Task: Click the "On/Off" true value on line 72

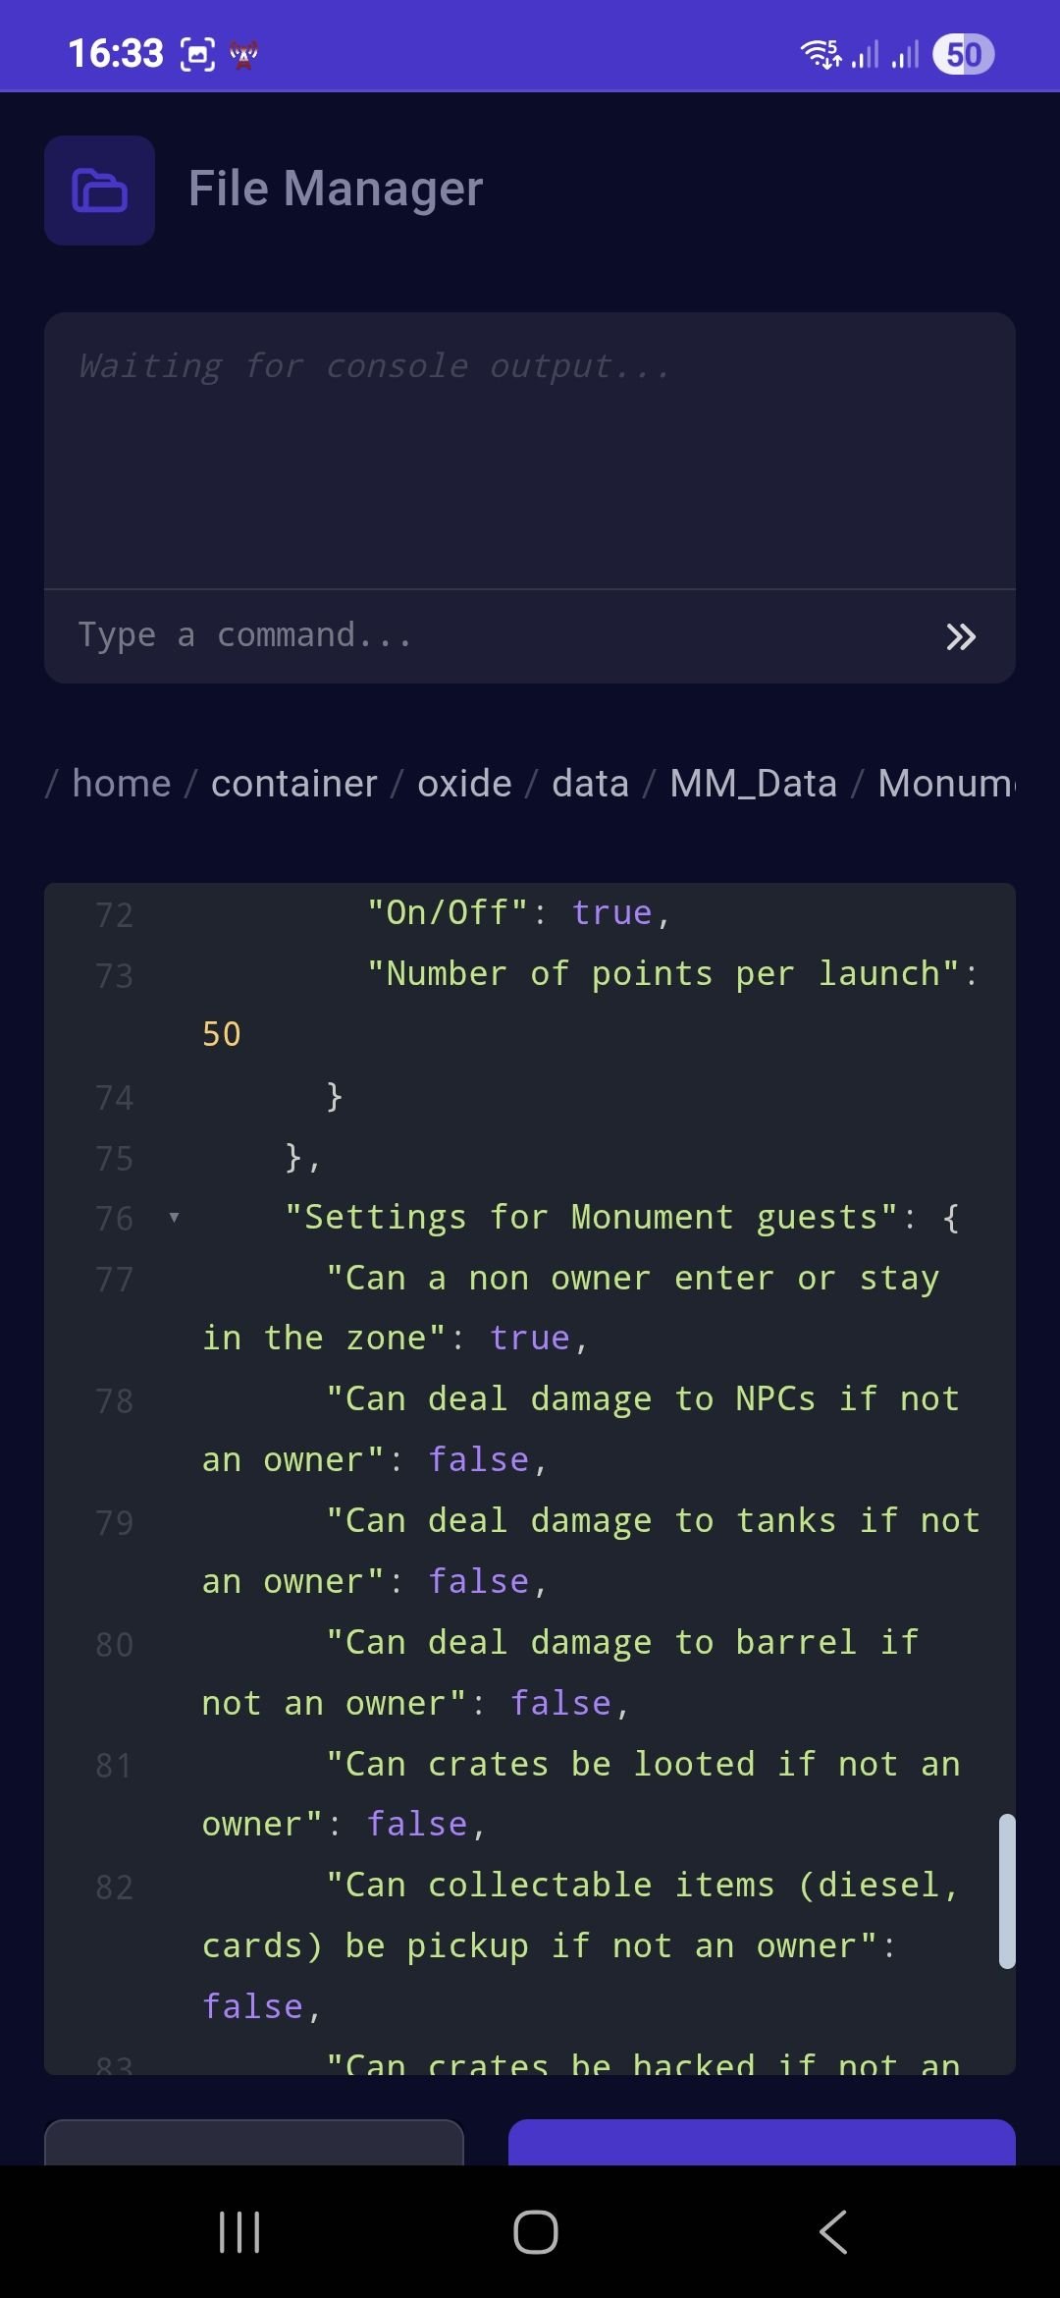Action: pos(611,913)
